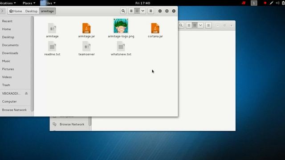Click the search icon in armitage window
Viewport: 285px width, 160px height.
123,11
